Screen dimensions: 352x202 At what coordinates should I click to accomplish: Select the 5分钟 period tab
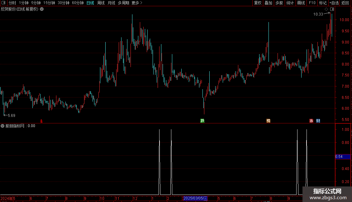coord(36,3)
